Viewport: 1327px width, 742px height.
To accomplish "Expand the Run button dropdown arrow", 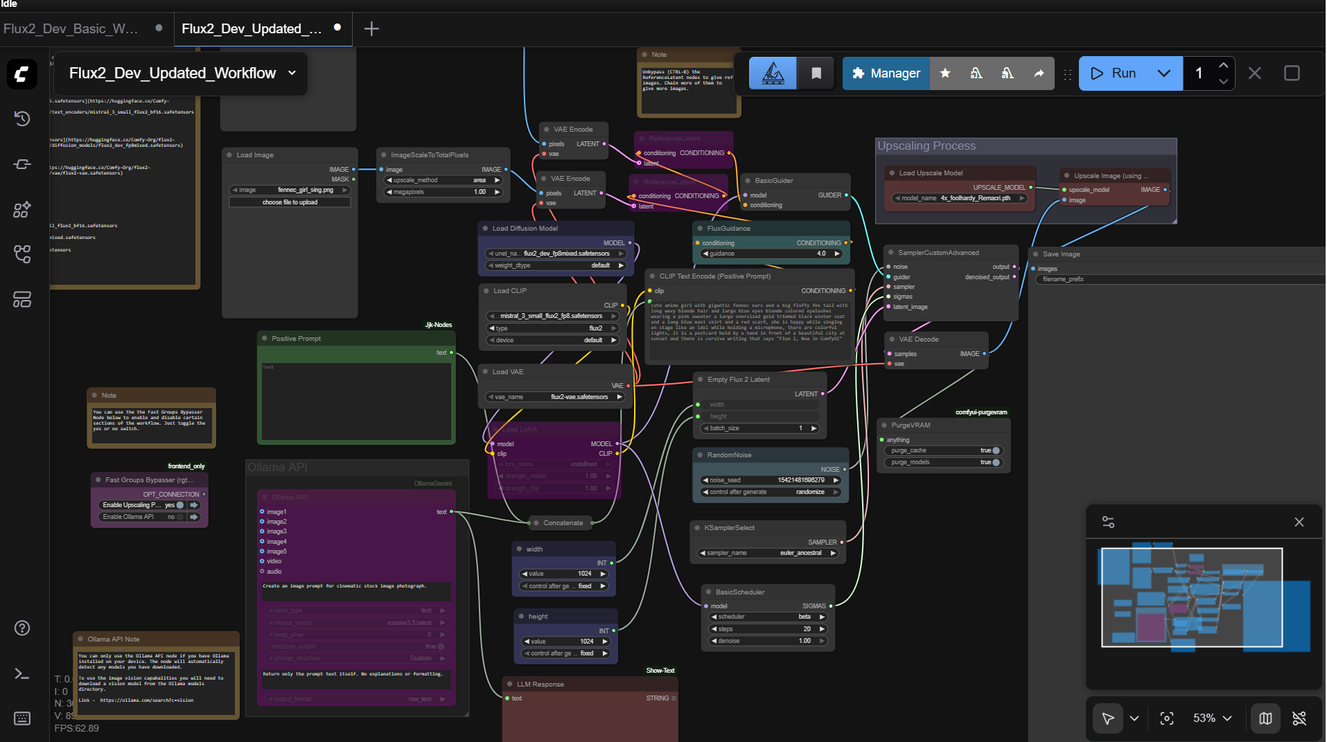I will [x=1164, y=73].
